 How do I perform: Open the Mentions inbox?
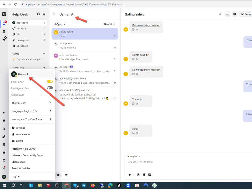[x=29, y=29]
